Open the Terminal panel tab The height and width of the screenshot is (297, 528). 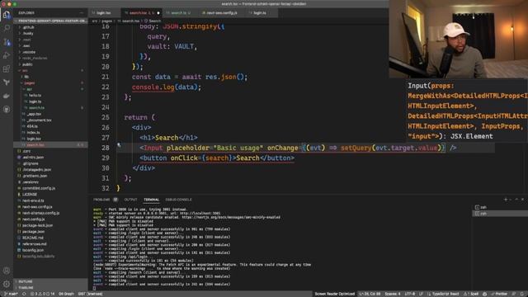pos(152,200)
